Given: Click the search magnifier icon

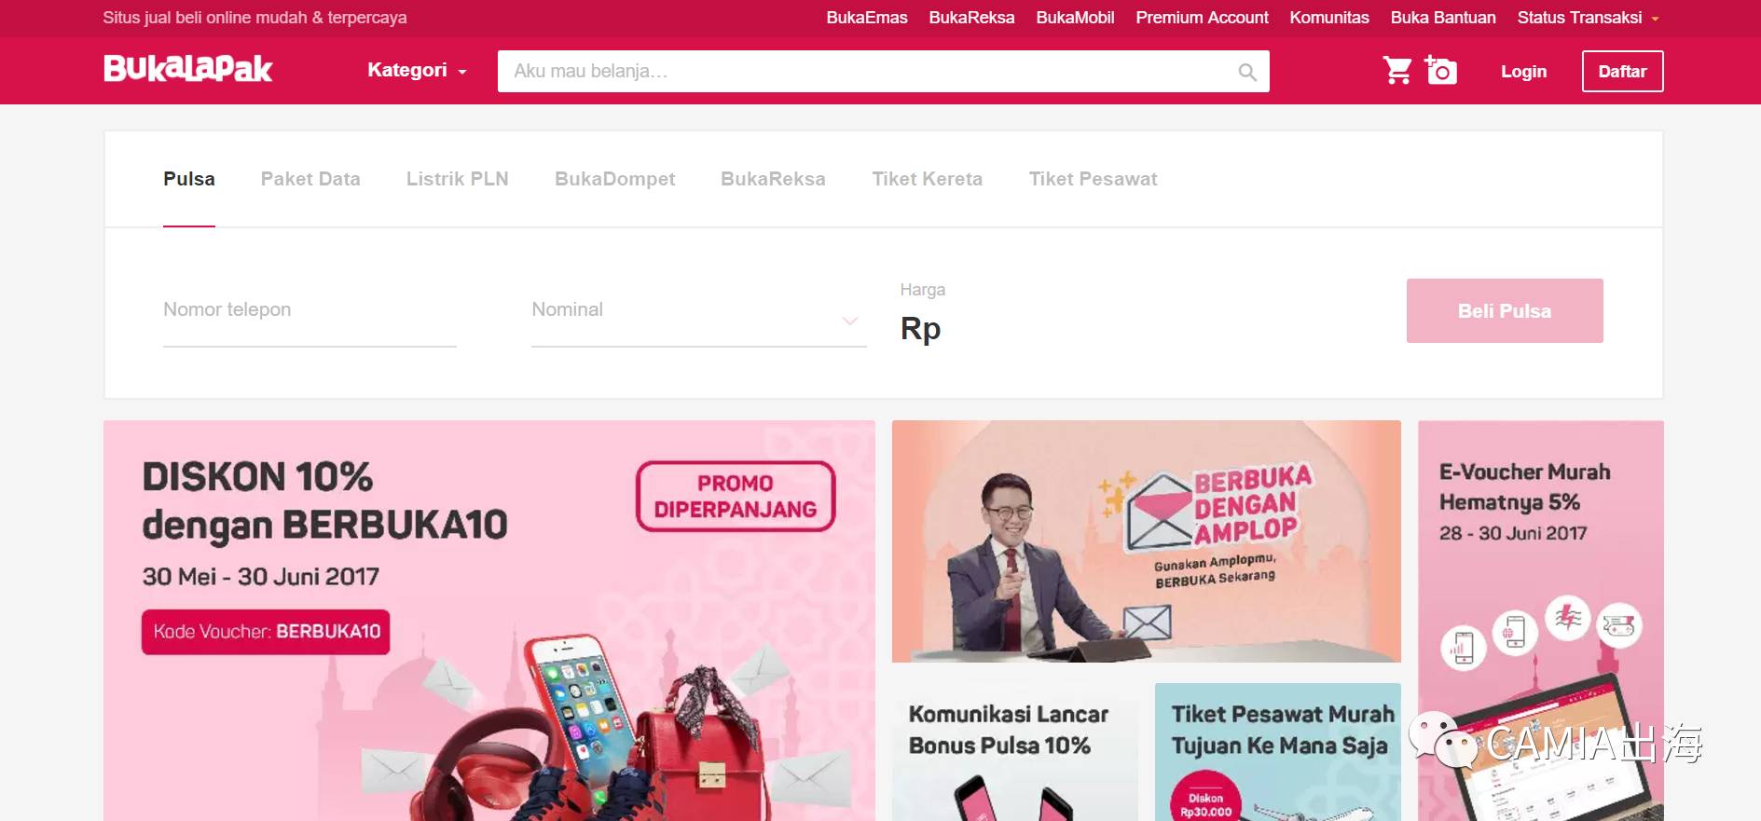Looking at the screenshot, I should point(1246,72).
